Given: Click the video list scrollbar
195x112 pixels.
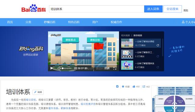Looking at the screenshot, I should (x=162, y=48).
